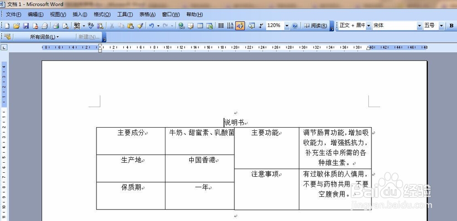The image size is (457, 221).
Task: Undo the last action
Action: [151, 26]
